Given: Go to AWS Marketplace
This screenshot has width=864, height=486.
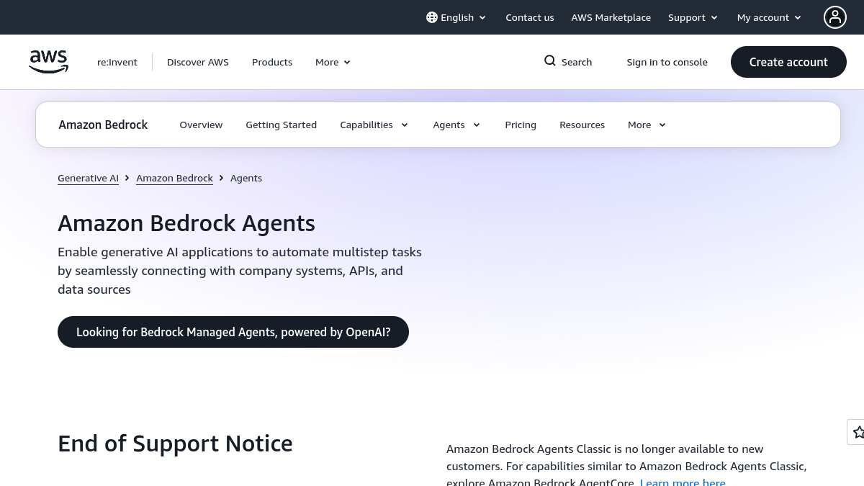Looking at the screenshot, I should coord(611,17).
